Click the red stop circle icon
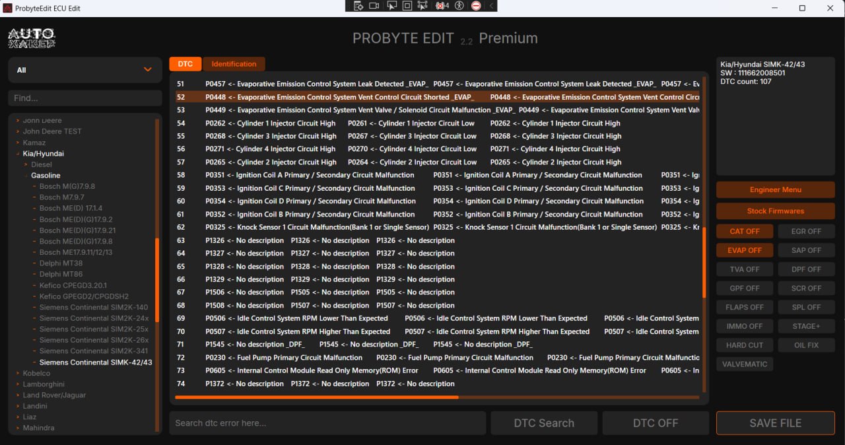The height and width of the screenshot is (445, 845). [x=476, y=6]
